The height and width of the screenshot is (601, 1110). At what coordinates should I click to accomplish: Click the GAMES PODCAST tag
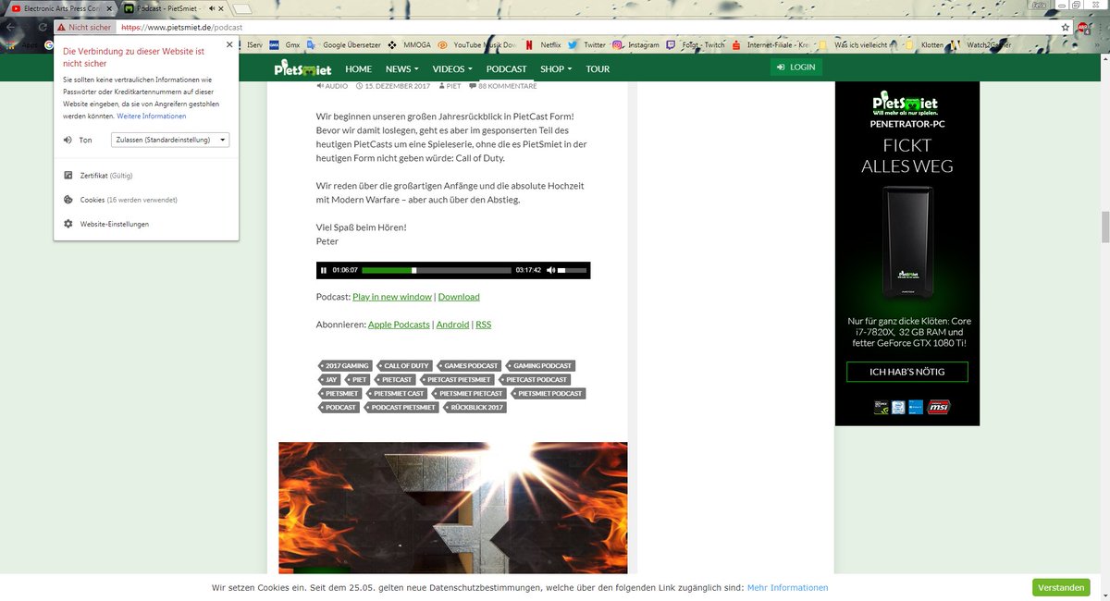[469, 366]
